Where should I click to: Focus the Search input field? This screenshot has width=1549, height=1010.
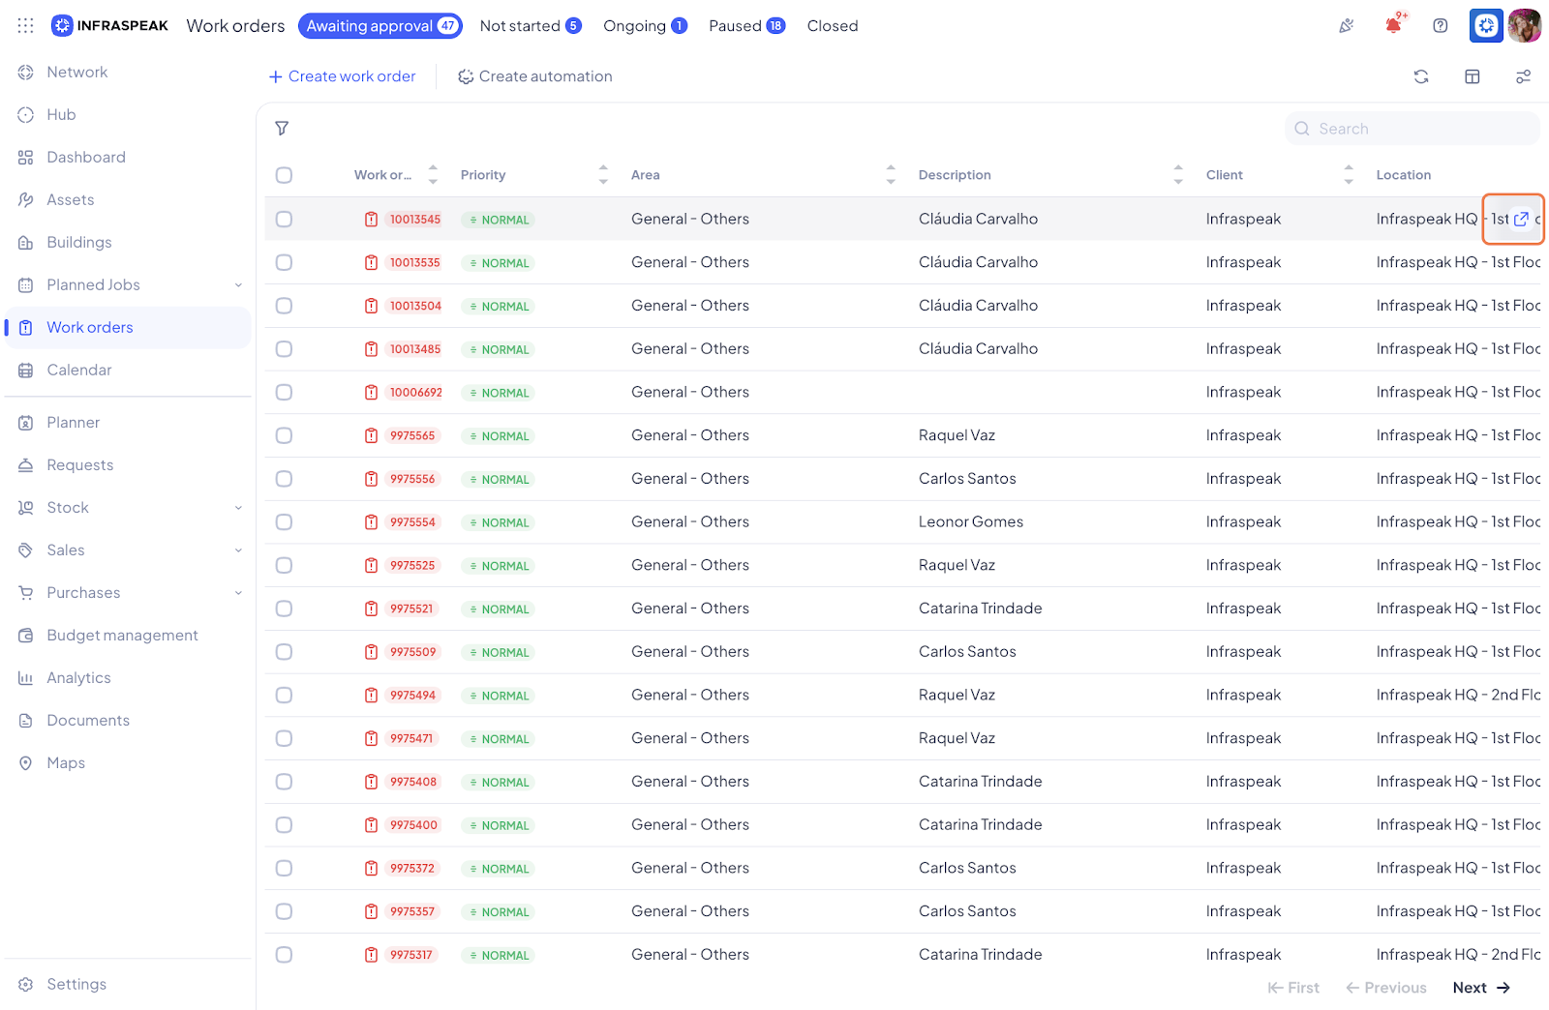(x=1412, y=129)
